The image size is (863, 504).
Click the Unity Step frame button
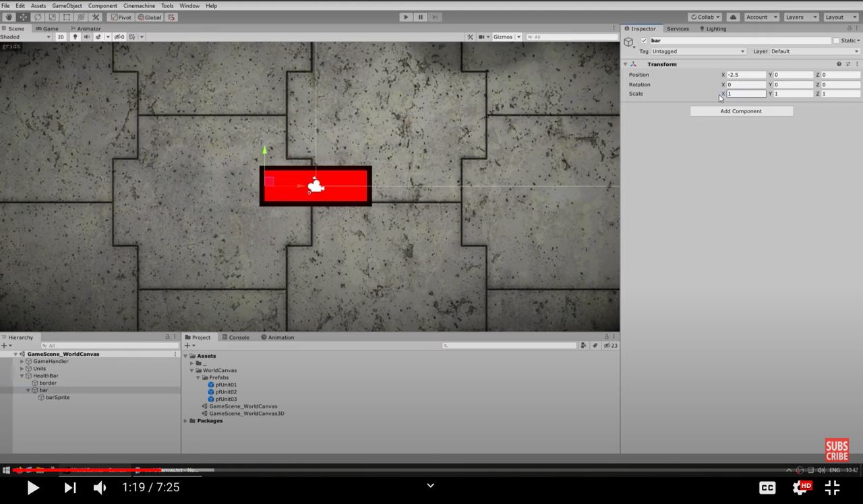436,17
